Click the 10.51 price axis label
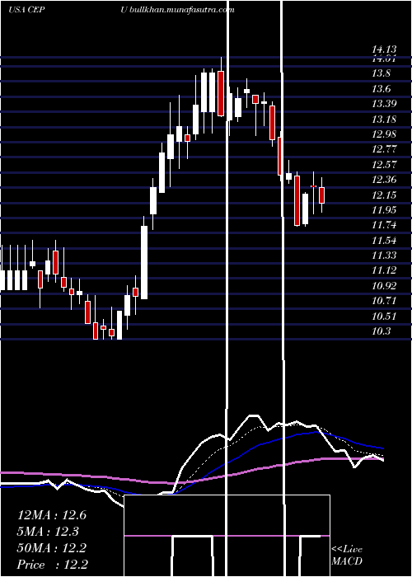Screen dimensions: 412x577 click(x=384, y=316)
